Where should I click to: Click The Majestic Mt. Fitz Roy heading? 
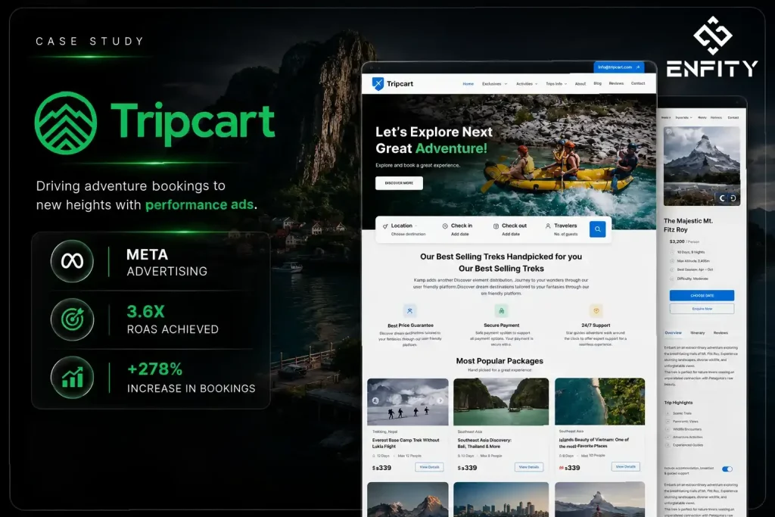pyautogui.click(x=688, y=225)
